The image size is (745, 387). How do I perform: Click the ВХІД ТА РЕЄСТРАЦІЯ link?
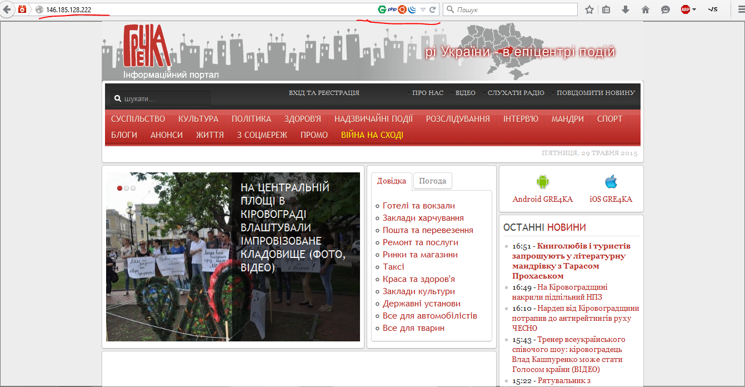pyautogui.click(x=324, y=93)
